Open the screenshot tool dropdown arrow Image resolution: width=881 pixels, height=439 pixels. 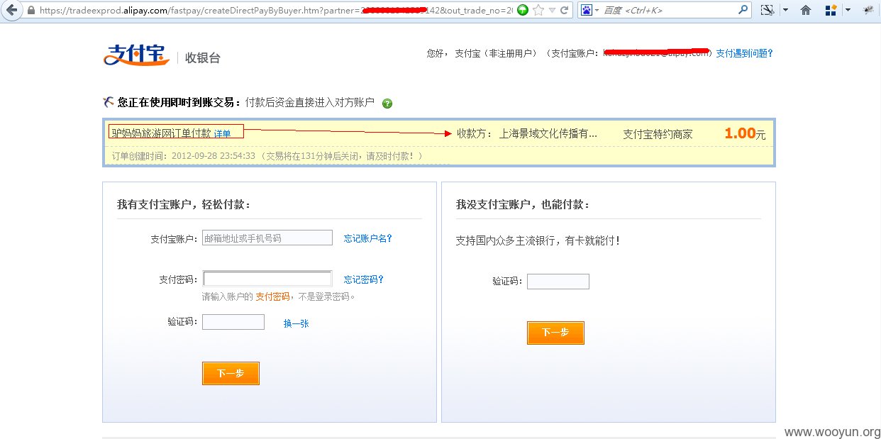click(x=785, y=11)
